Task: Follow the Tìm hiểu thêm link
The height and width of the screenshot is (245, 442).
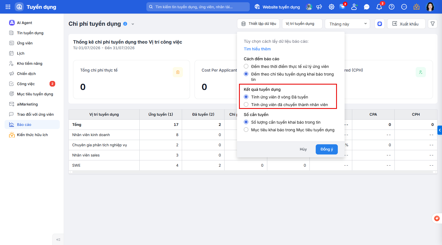Action: point(257,49)
